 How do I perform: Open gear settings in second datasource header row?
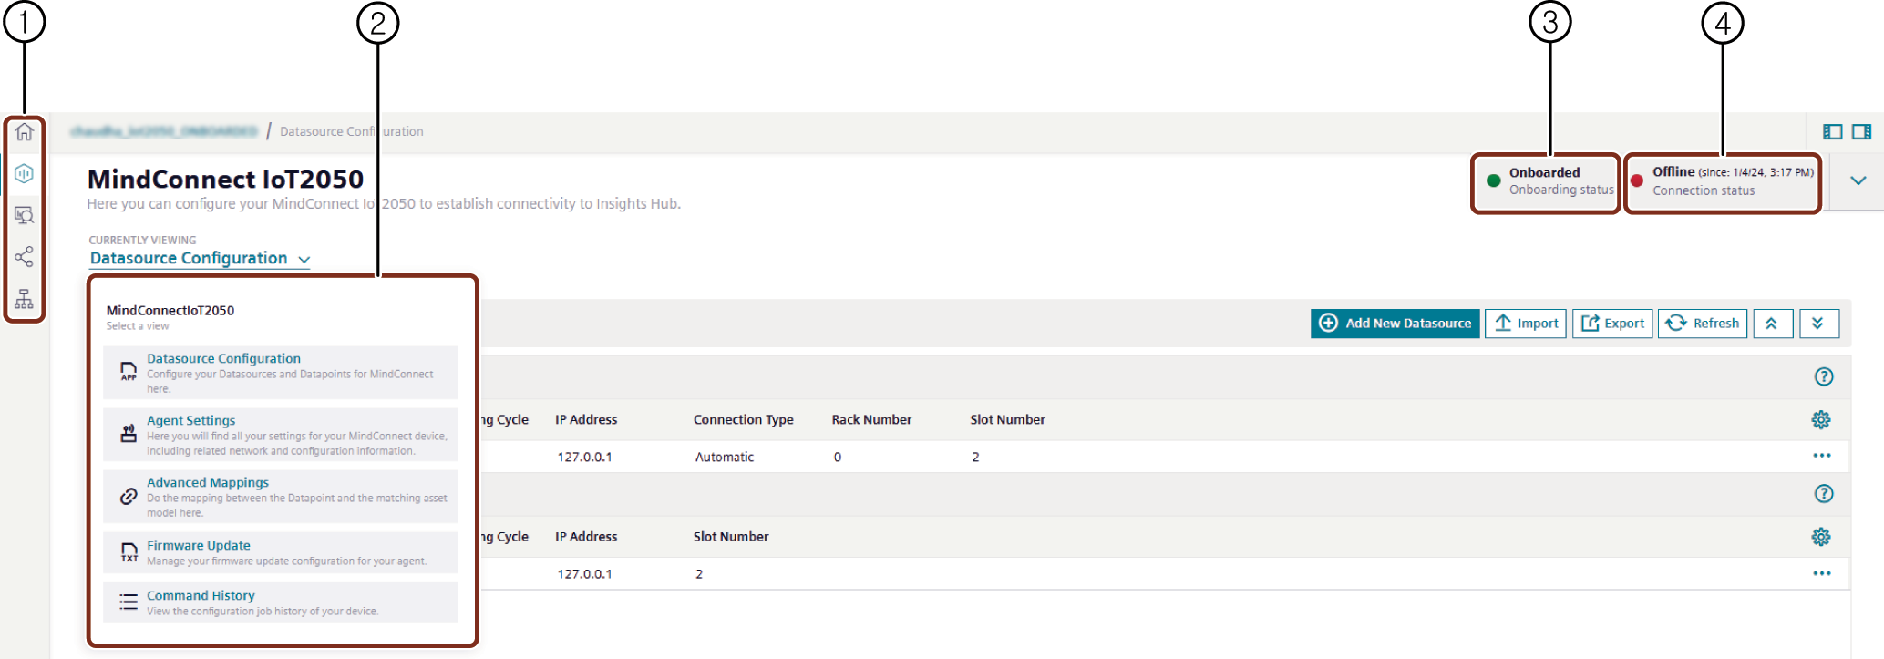tap(1821, 537)
